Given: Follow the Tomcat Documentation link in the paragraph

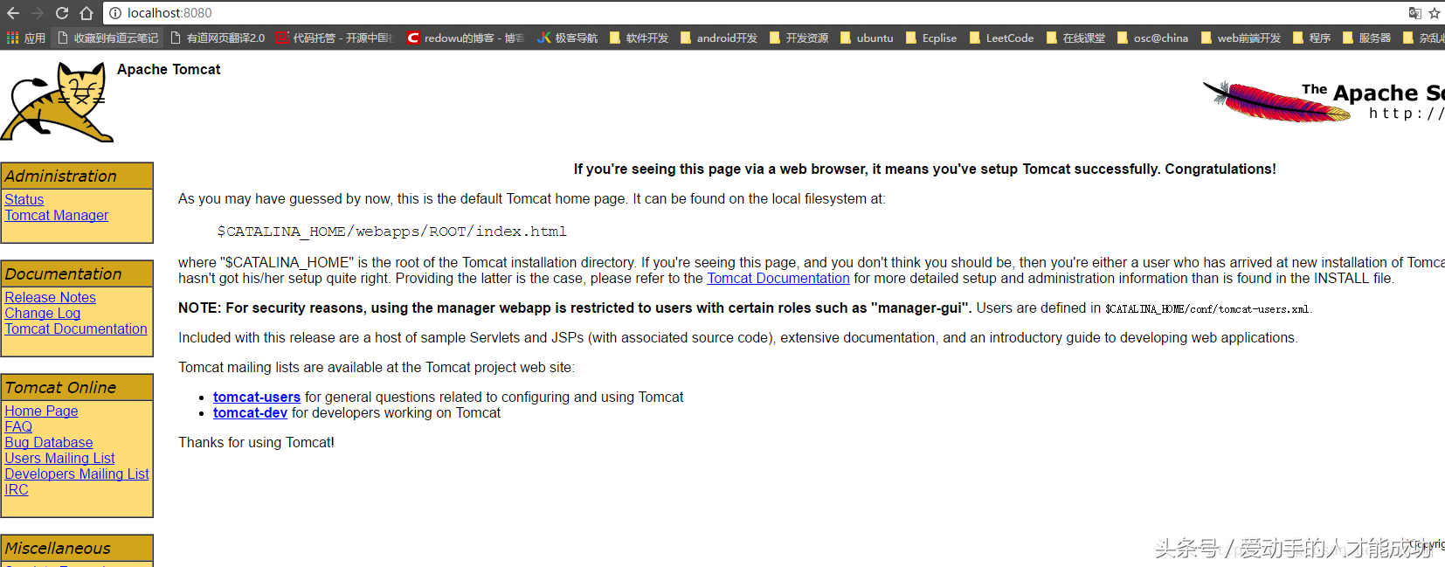Looking at the screenshot, I should (778, 279).
